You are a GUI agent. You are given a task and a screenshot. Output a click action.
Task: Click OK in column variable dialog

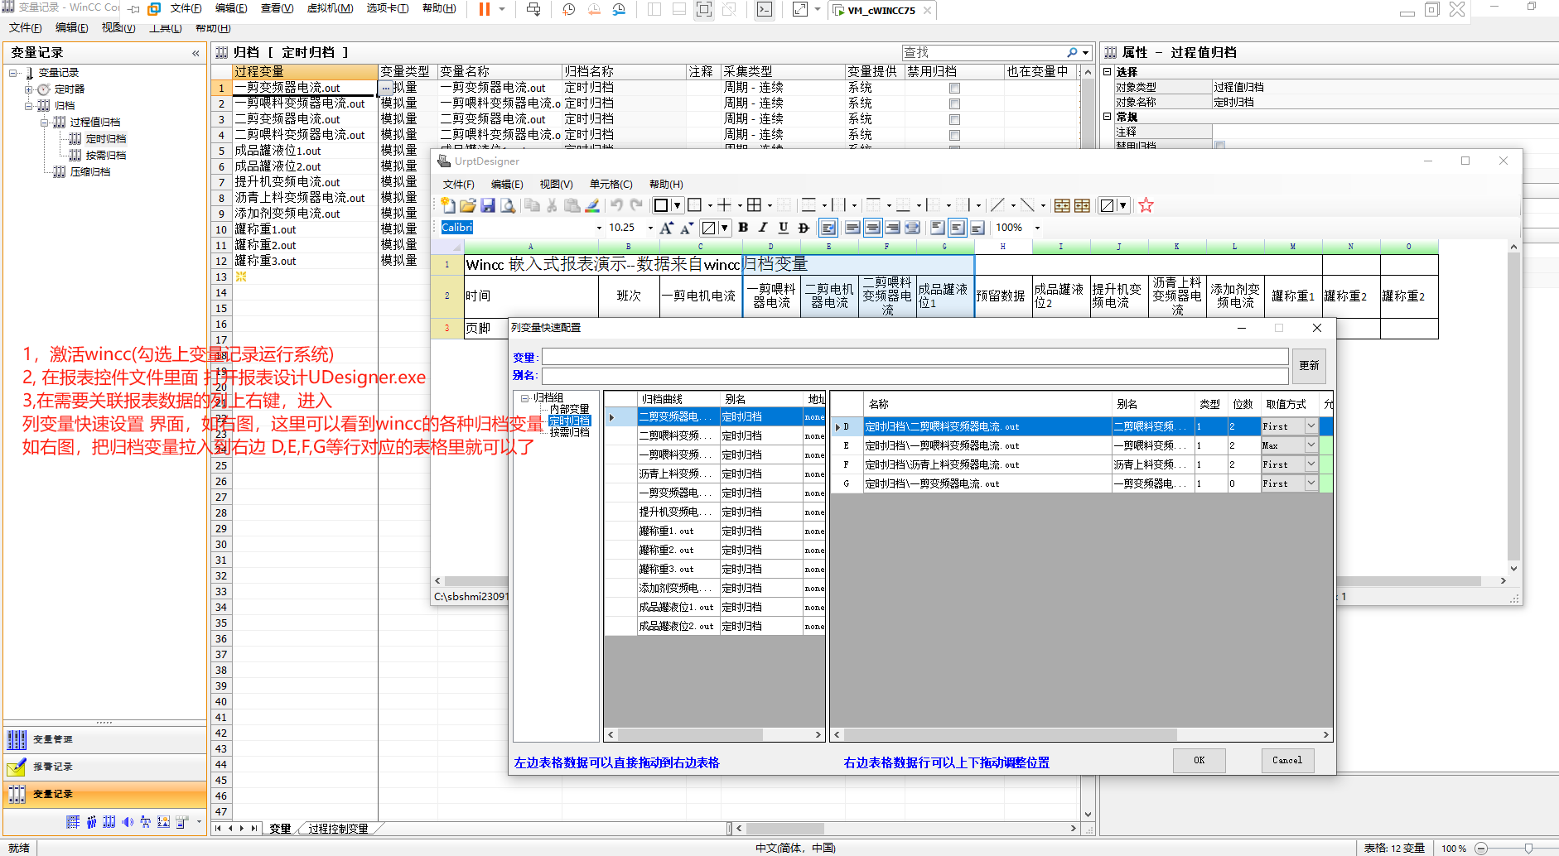coord(1199,760)
